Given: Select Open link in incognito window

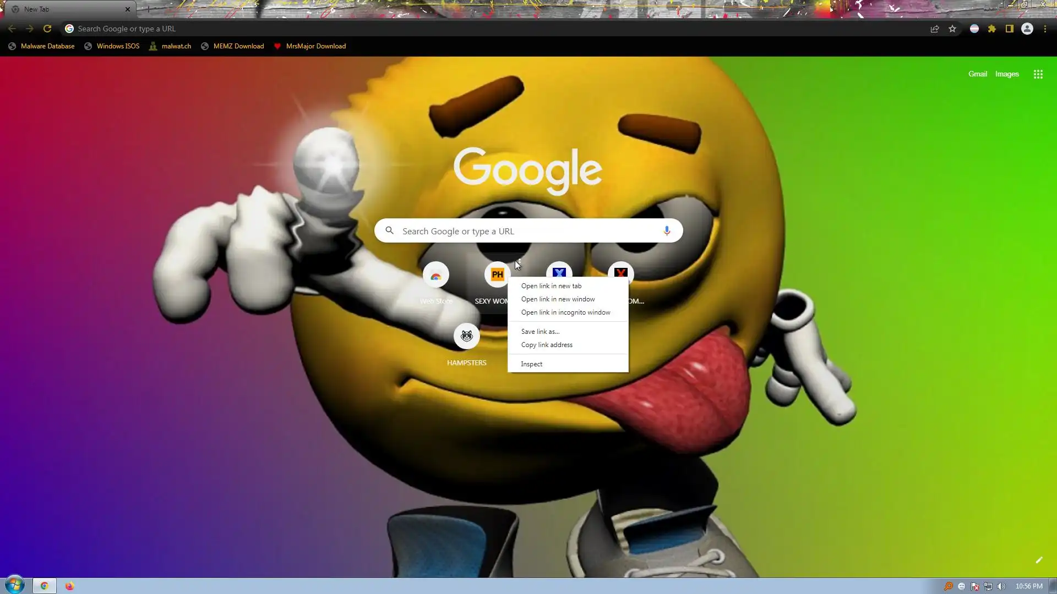Looking at the screenshot, I should pyautogui.click(x=565, y=312).
